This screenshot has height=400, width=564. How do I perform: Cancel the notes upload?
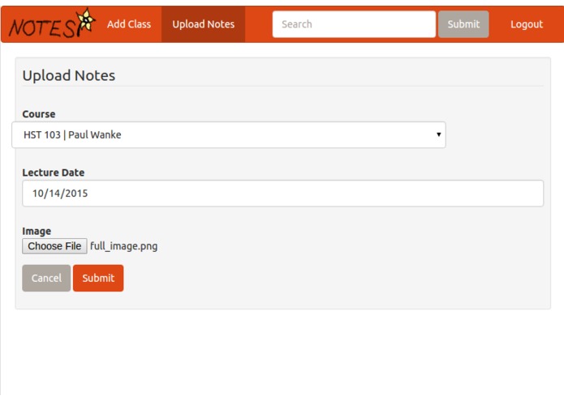(46, 278)
